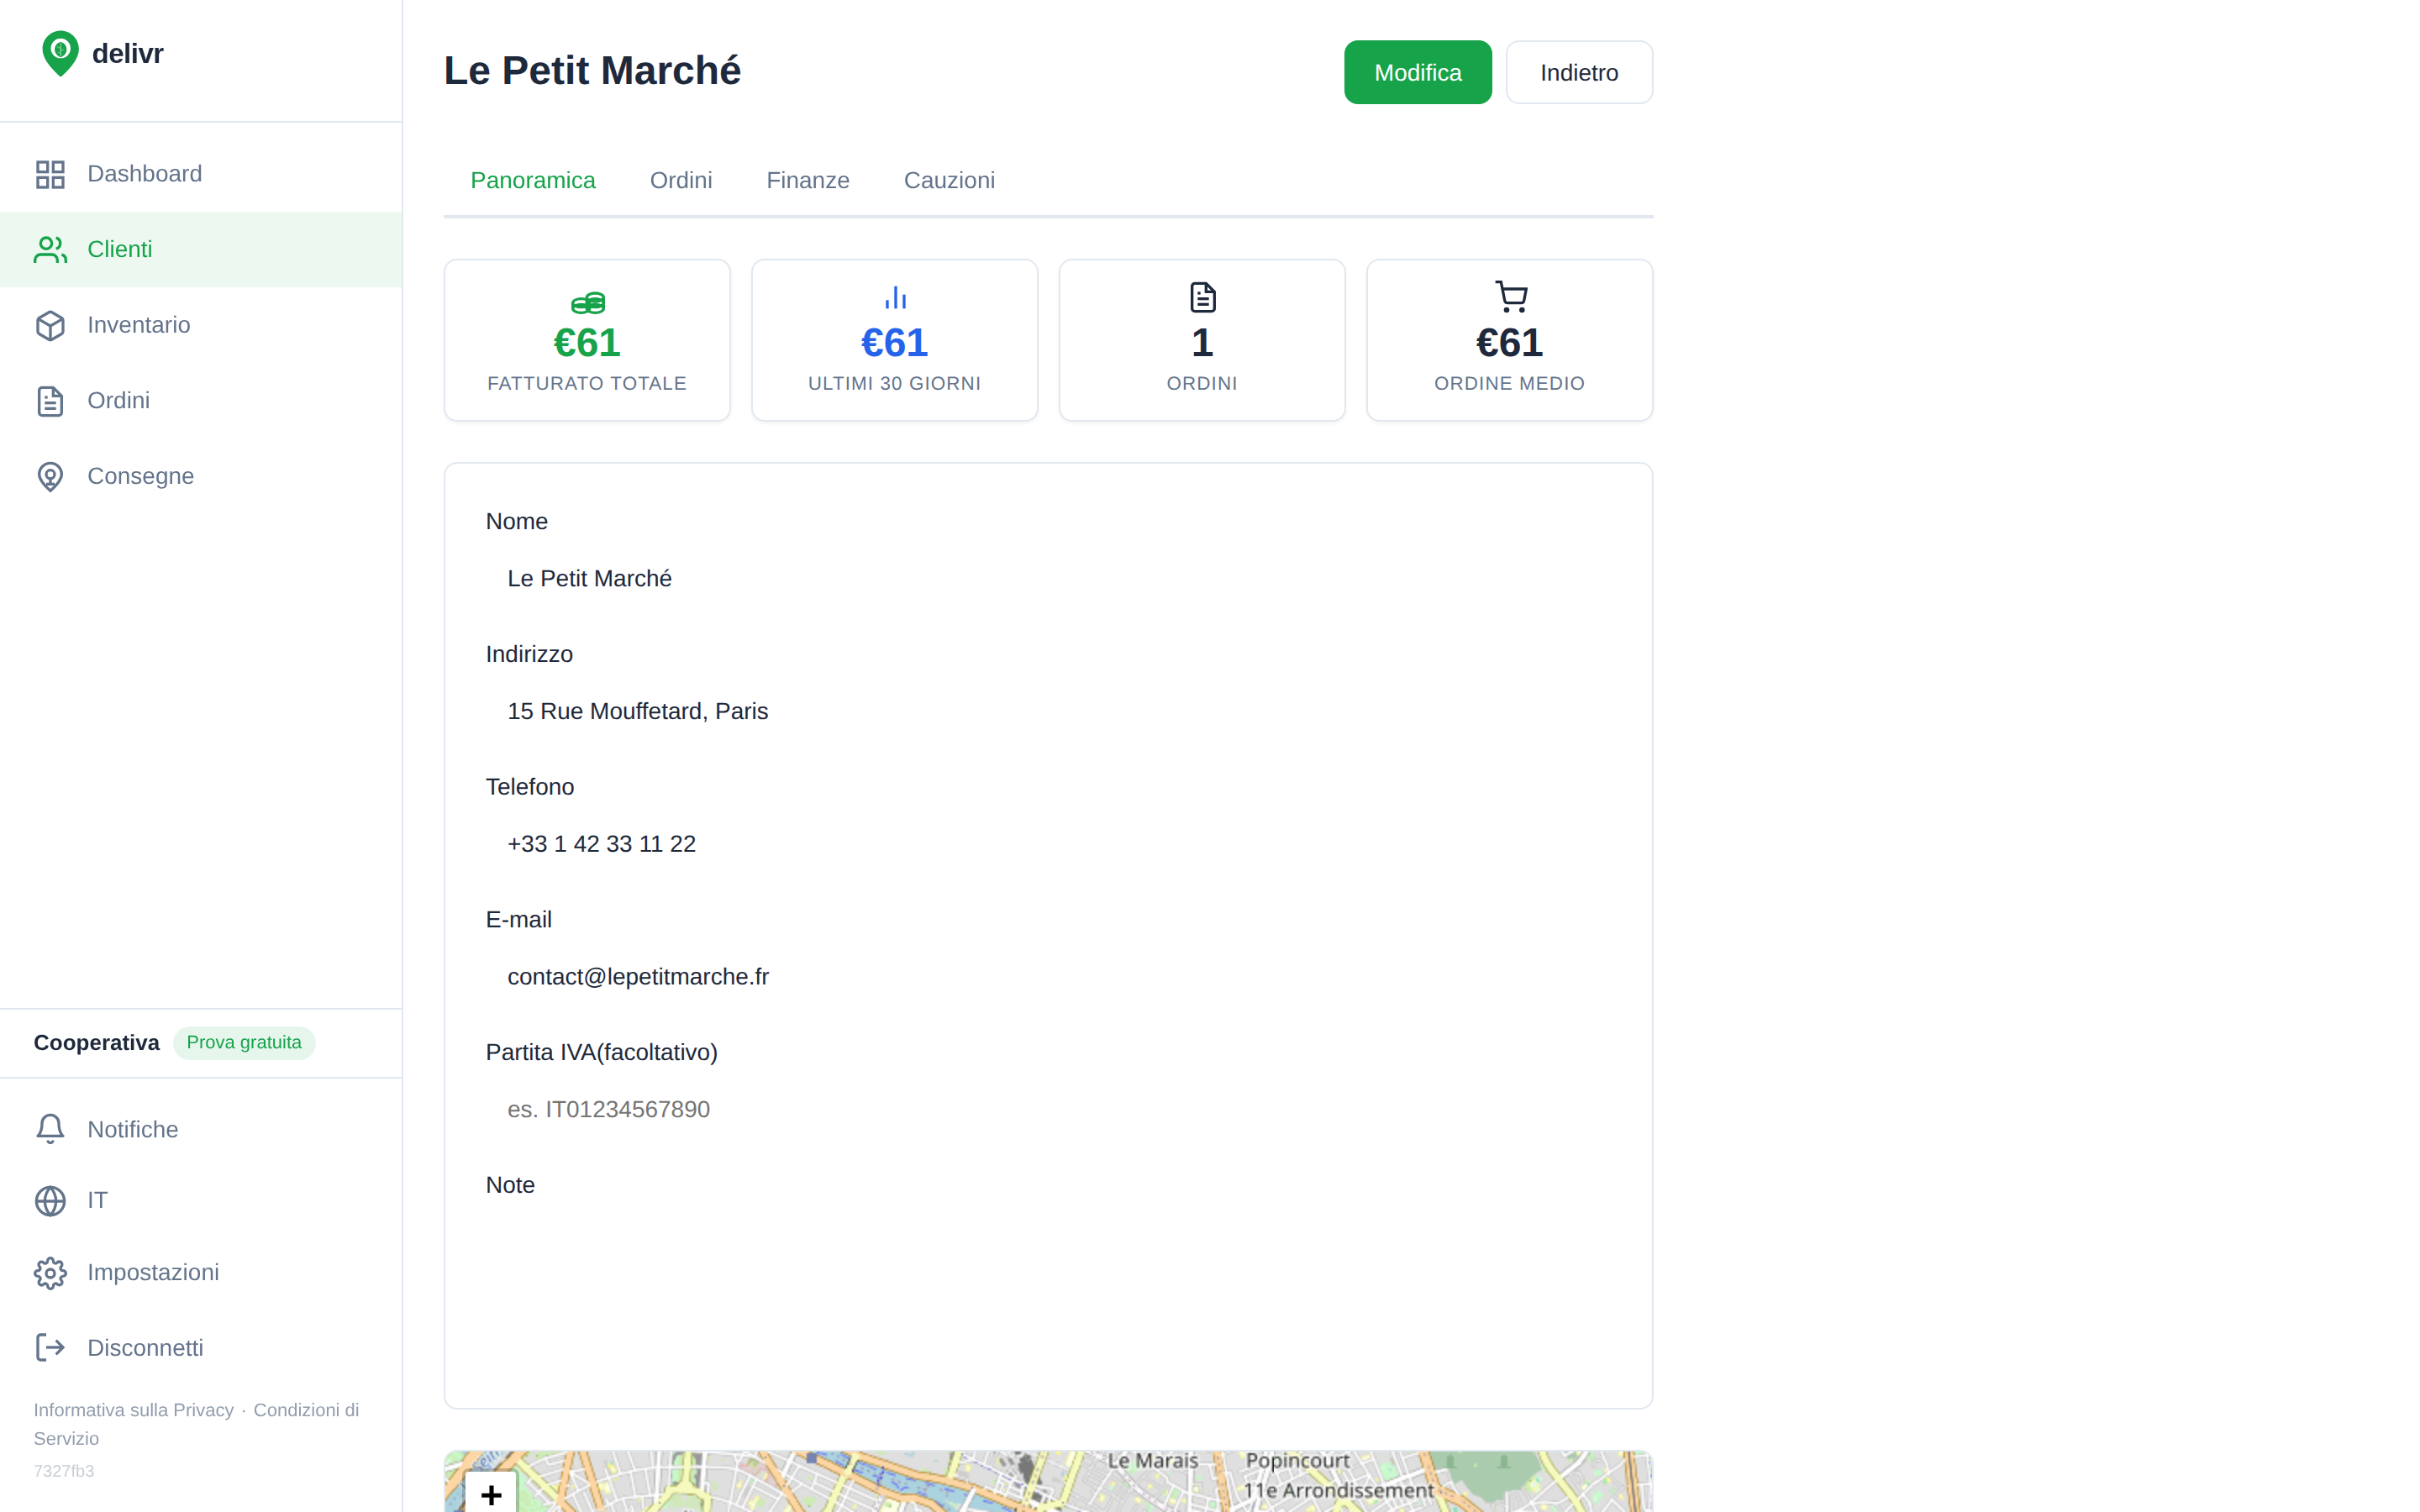
Task: Go to Dashboard in sidebar menu
Action: pyautogui.click(x=201, y=174)
